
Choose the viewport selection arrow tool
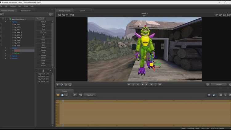58,85
